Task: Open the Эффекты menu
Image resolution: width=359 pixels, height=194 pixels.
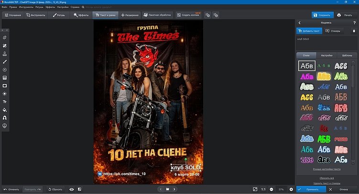Action: point(50,7)
